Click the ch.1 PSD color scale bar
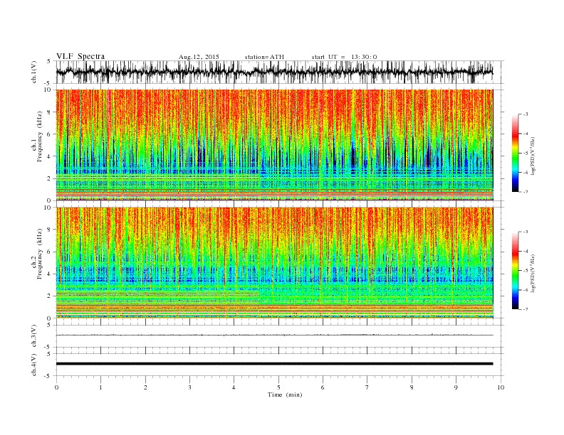The height and width of the screenshot is (435, 564). pos(515,153)
